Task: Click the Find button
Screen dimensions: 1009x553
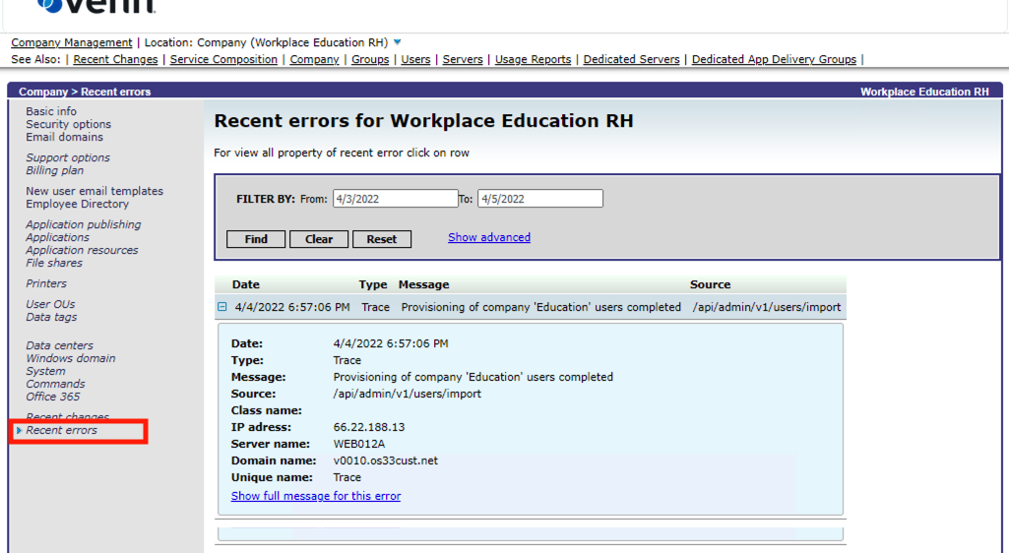Action: pos(256,239)
